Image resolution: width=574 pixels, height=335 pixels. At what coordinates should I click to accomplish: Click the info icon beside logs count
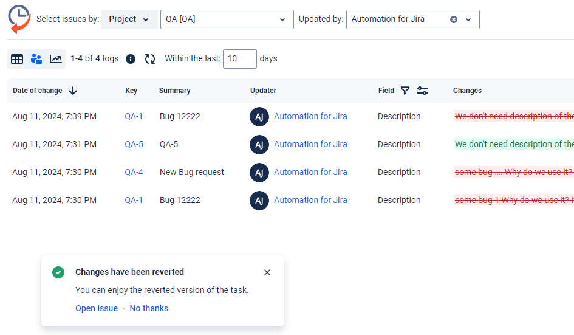[x=131, y=59]
